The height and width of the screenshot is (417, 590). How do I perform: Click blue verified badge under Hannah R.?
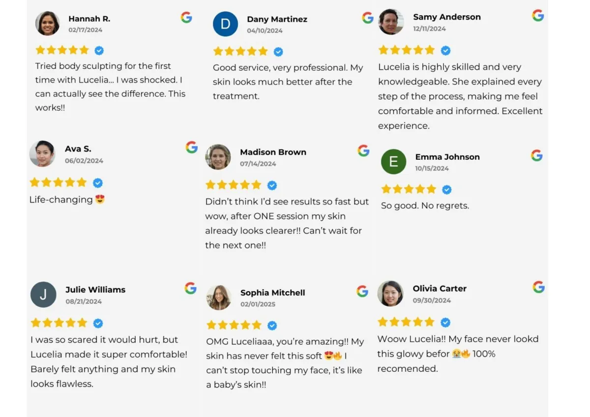pos(99,50)
